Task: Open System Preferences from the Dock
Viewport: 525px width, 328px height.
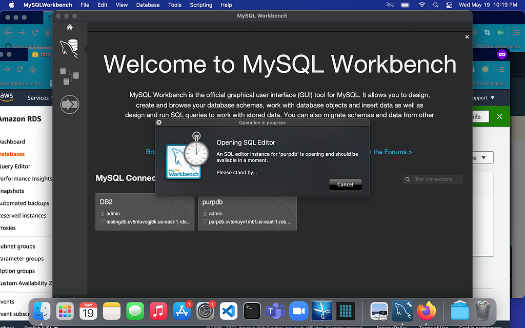Action: 205,311
